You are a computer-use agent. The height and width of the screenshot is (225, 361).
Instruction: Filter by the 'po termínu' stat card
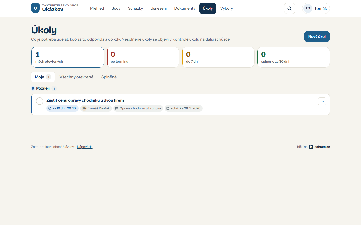coord(143,57)
